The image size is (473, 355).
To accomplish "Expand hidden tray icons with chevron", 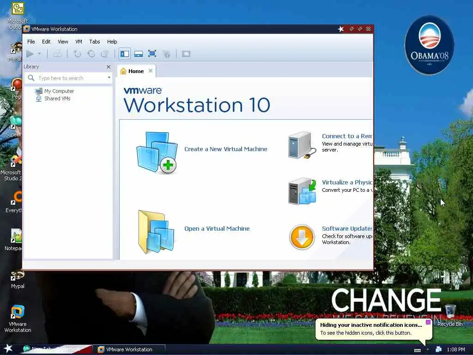I will point(428,349).
